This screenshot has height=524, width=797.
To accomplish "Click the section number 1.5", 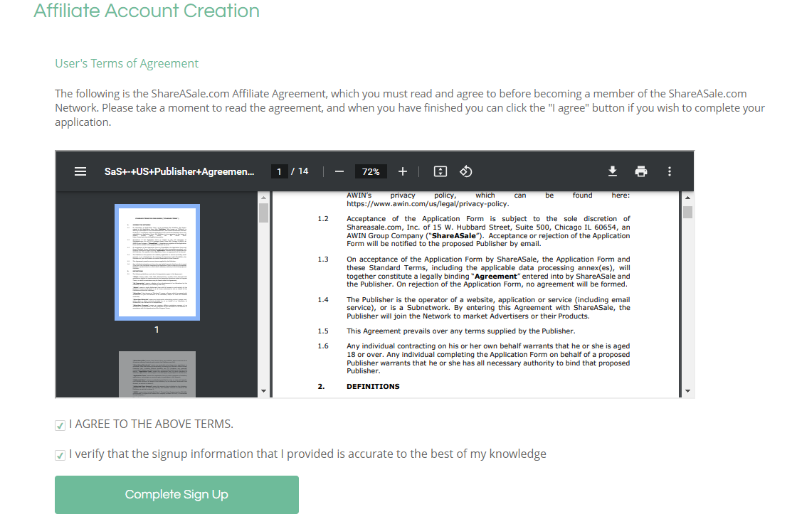I will 323,331.
